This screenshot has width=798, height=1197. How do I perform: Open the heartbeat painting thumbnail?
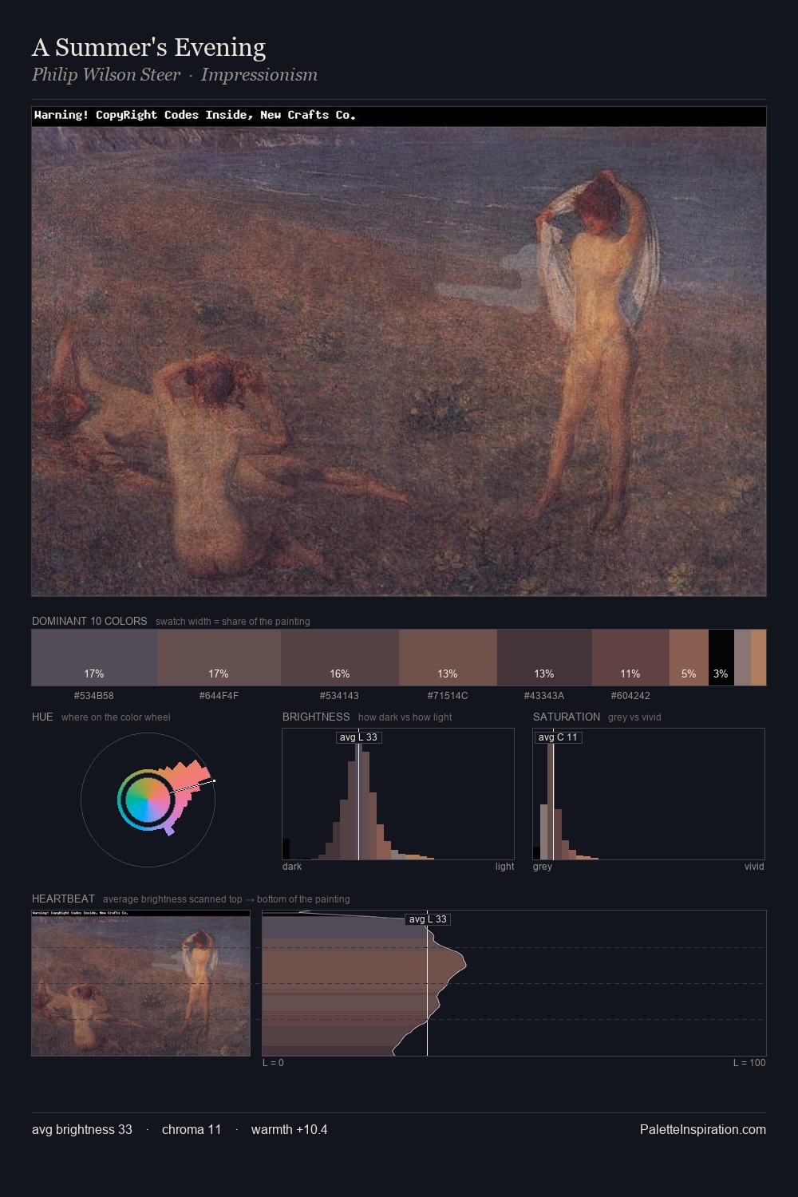coord(141,983)
